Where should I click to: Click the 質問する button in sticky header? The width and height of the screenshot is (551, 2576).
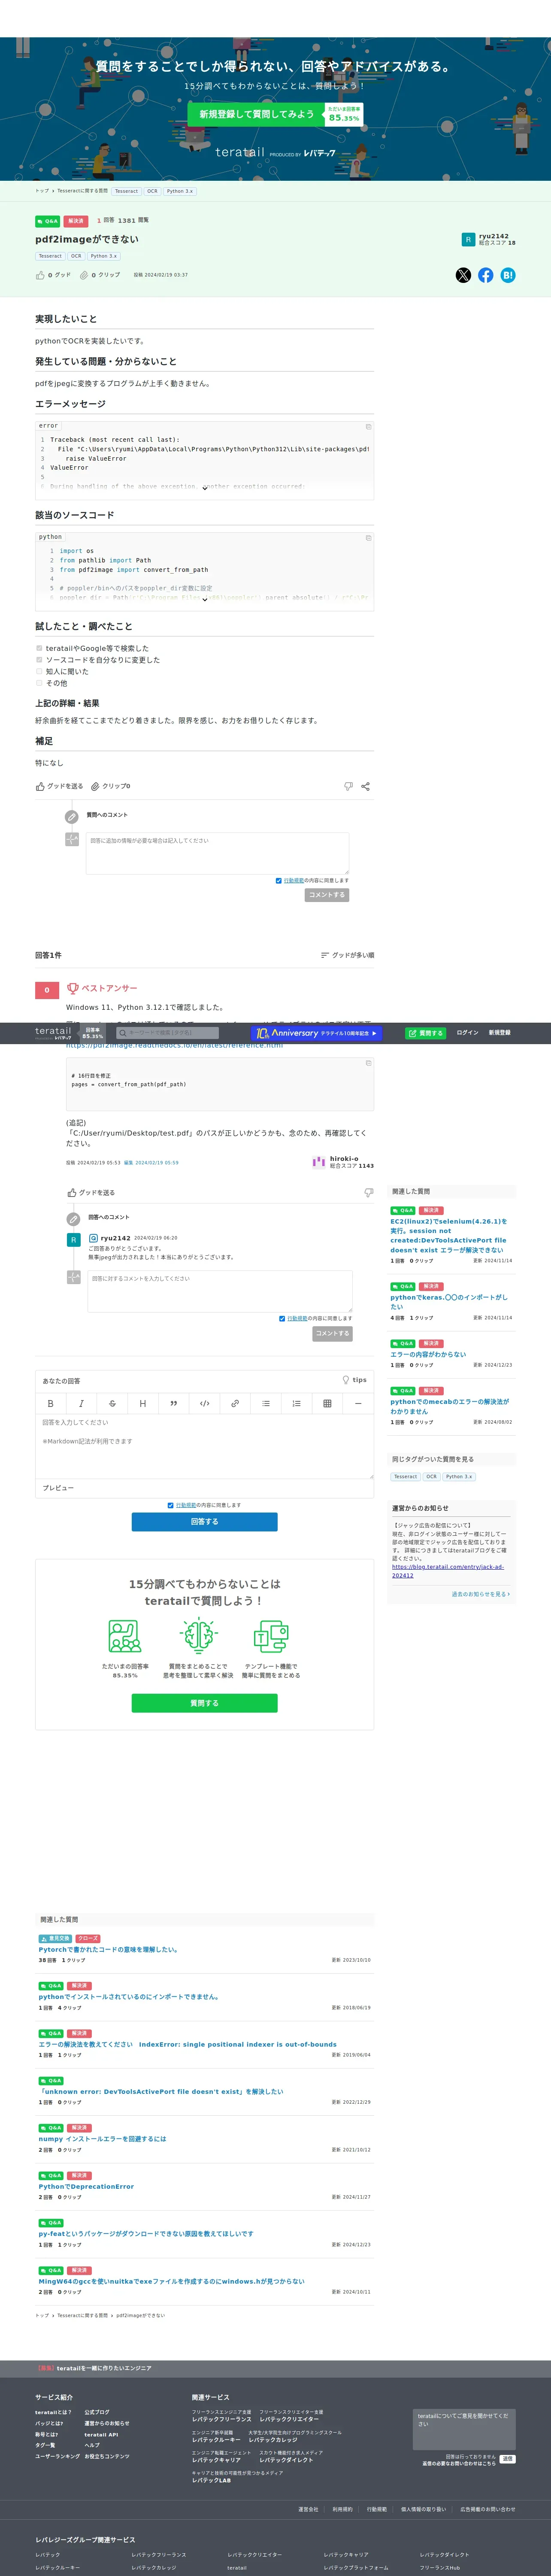[426, 1033]
